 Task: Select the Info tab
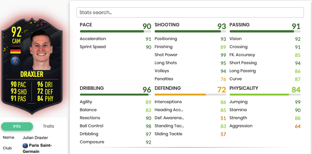pyautogui.click(x=17, y=126)
